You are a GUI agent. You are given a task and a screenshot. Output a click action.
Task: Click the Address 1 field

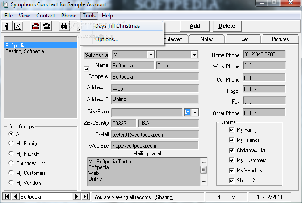pos(155,88)
